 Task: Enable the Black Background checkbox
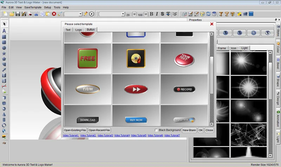(156, 130)
